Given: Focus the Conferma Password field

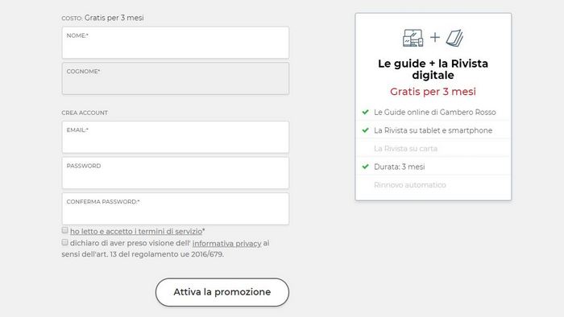Looking at the screenshot, I should click(176, 209).
